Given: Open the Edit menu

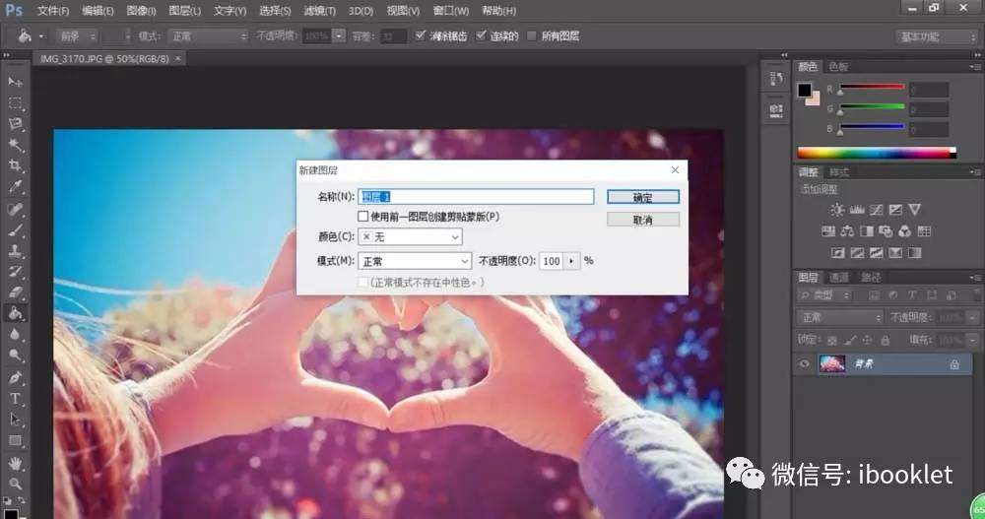Looking at the screenshot, I should point(98,11).
